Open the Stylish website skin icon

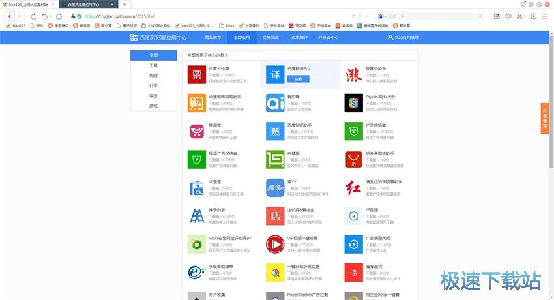(x=354, y=103)
